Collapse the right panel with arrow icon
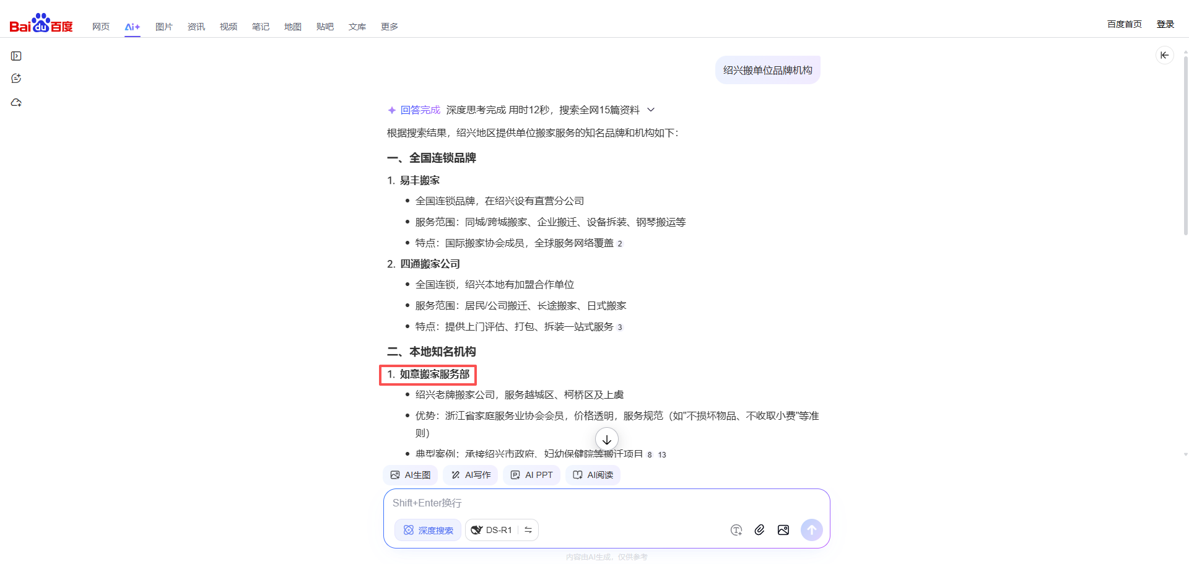The image size is (1189, 564). [x=1164, y=55]
